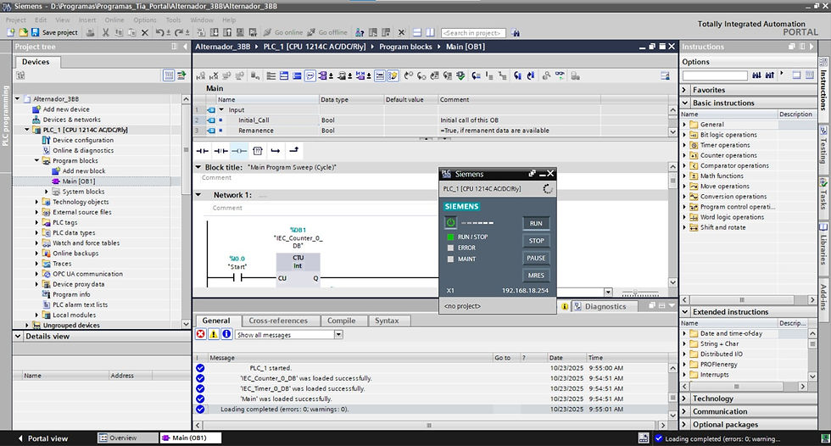Click the Open project folder icon
This screenshot has width=831, height=446.
coord(24,32)
